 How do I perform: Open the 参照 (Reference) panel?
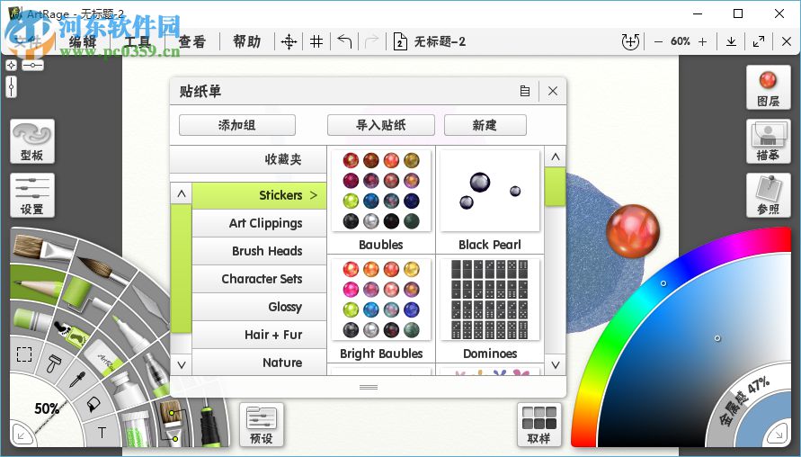pos(769,196)
